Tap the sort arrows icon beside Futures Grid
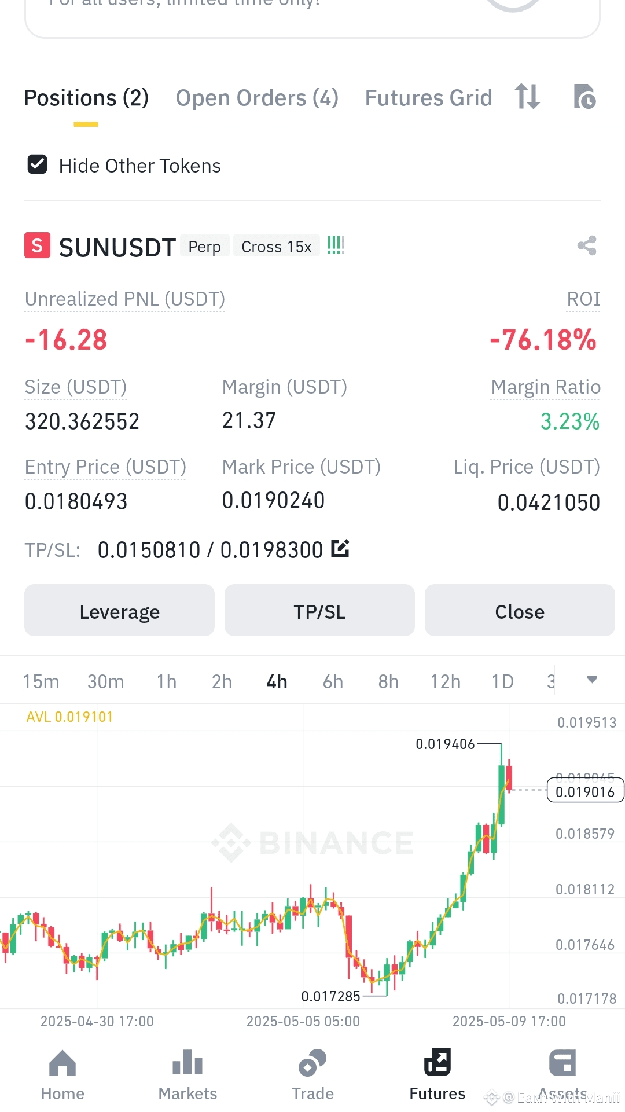Viewport: 625px width, 1112px height. coord(527,97)
